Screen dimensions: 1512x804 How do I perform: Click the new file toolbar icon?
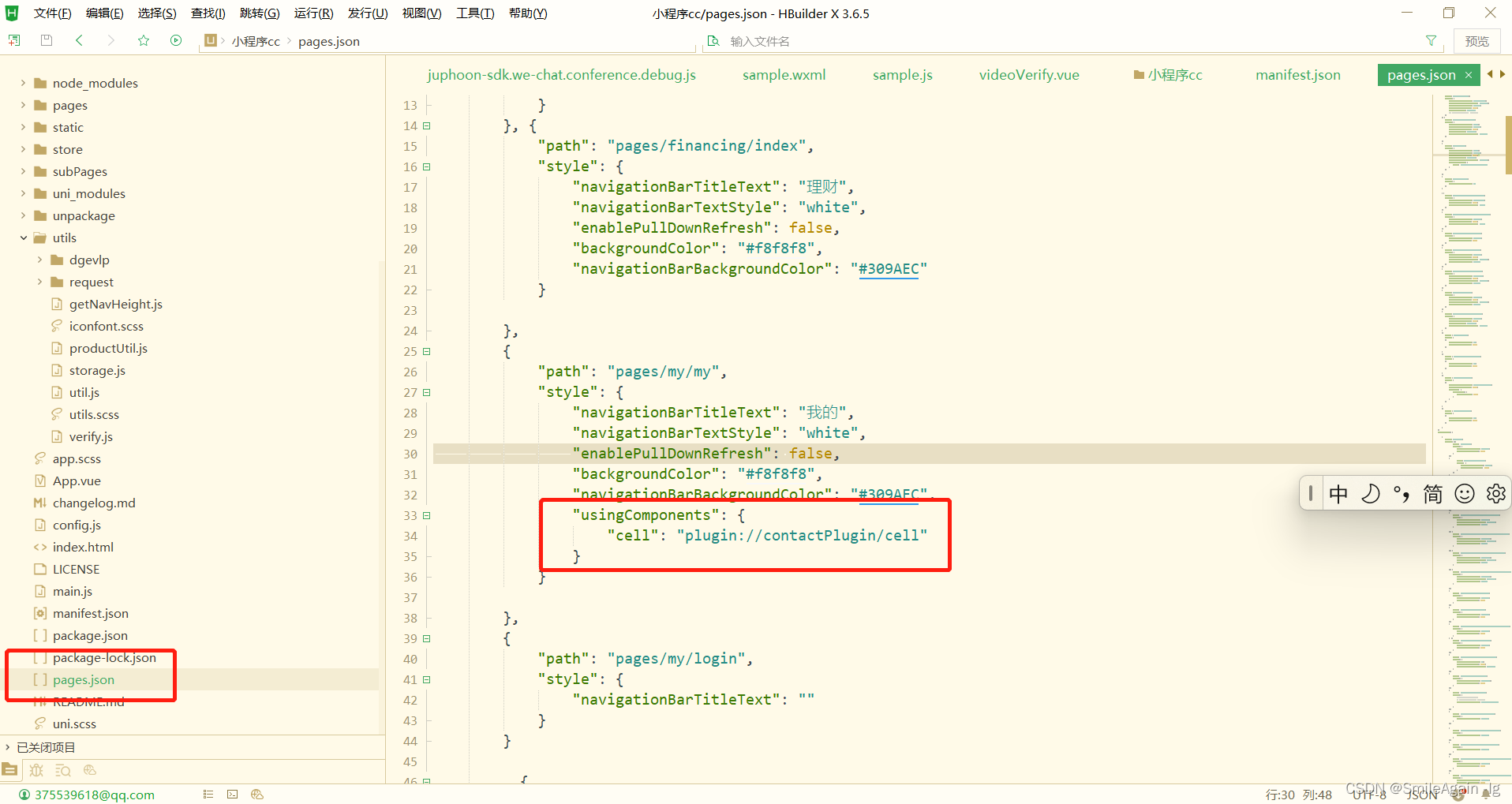[x=14, y=40]
